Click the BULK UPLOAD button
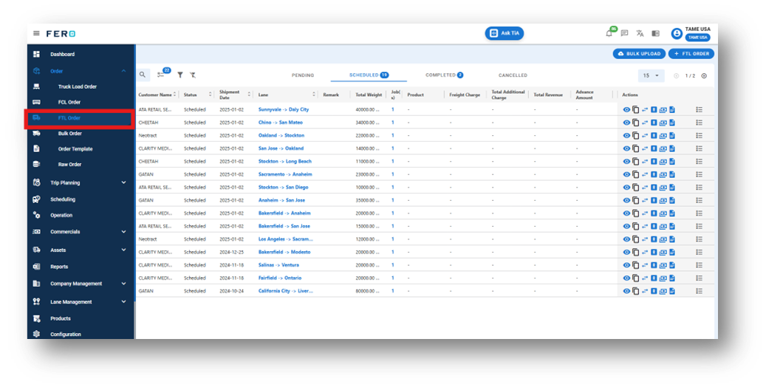 [x=639, y=54]
